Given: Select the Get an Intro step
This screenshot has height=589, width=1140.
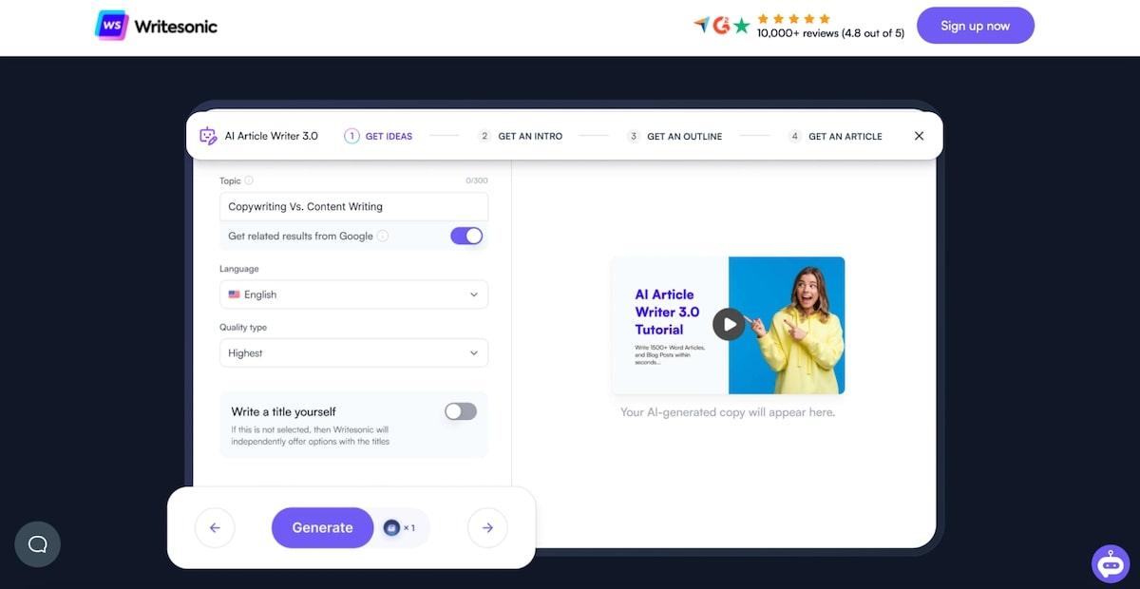Looking at the screenshot, I should point(520,136).
